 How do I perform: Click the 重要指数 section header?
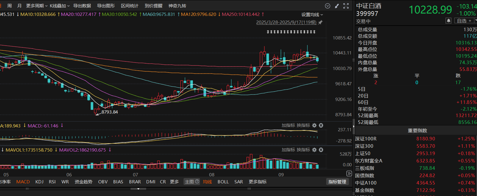coord(417,131)
